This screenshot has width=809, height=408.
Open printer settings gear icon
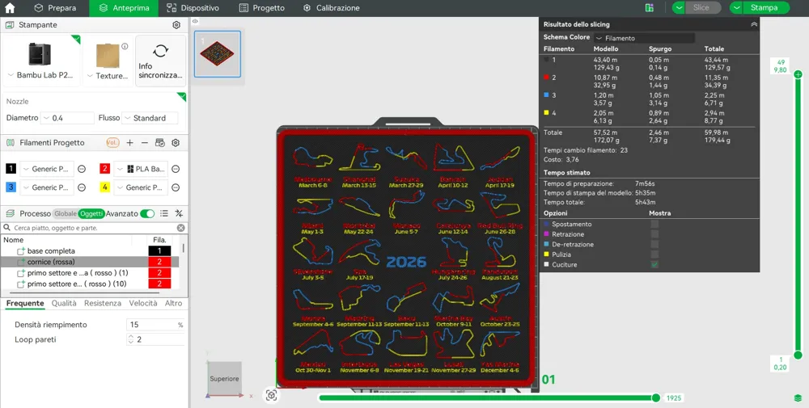pos(176,25)
